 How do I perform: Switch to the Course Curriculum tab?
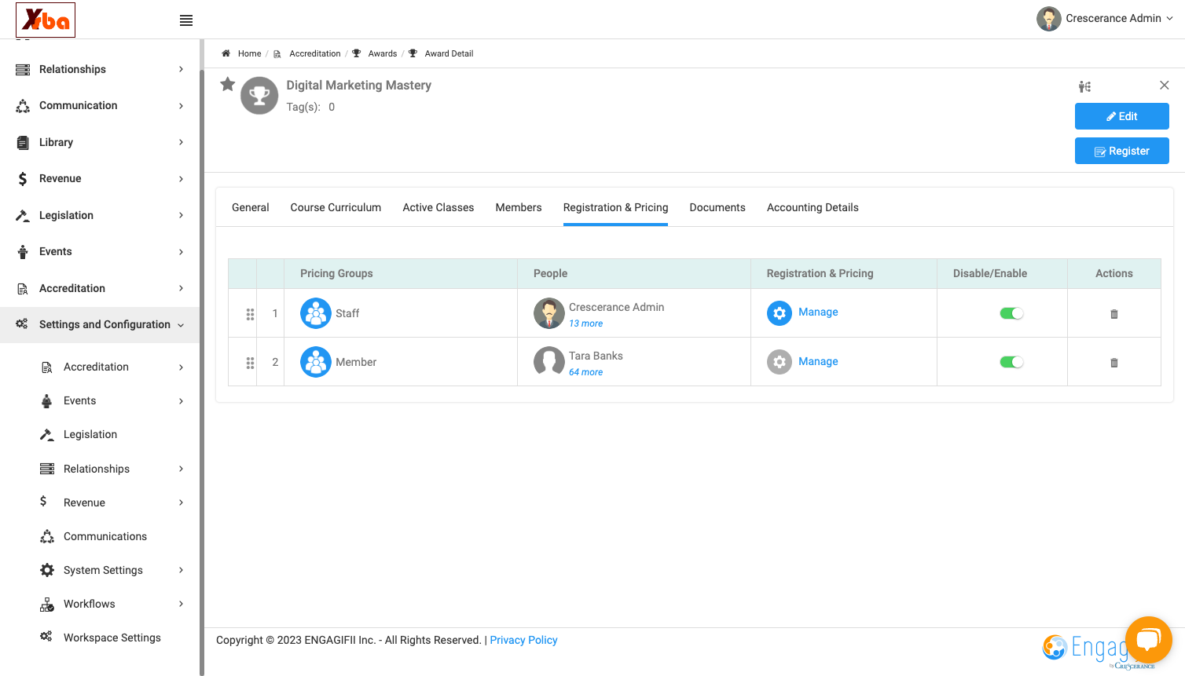tap(336, 207)
